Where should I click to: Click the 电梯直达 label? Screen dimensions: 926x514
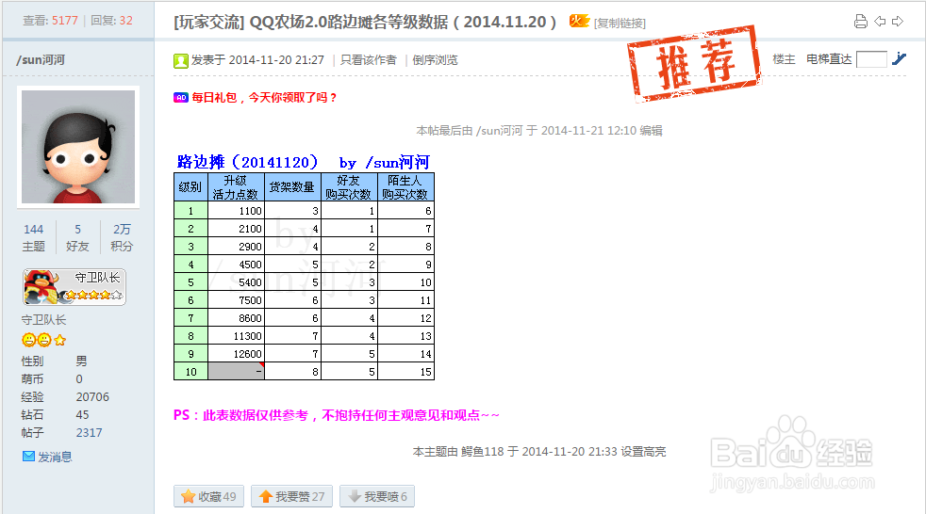pos(829,59)
